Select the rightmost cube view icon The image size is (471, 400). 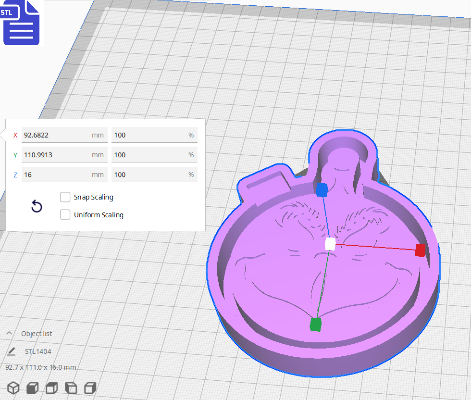(x=90, y=387)
